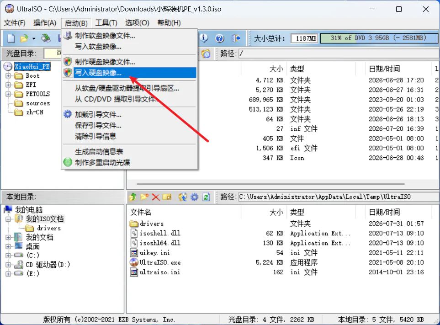
Task: Open the 操作(A) menu
Action: click(x=45, y=23)
